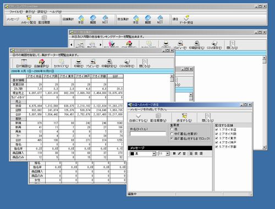
Task: Select 中「署名」を要求 importance option
Action: 172,134
